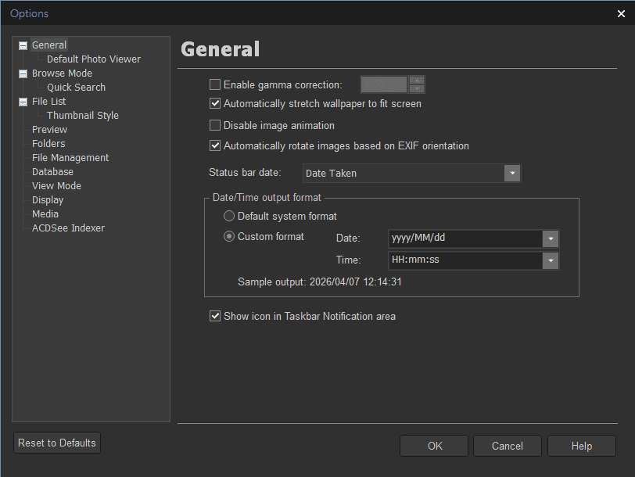Viewport: 635px width, 477px height.
Task: Open the Time format dropdown arrow
Action: 551,260
